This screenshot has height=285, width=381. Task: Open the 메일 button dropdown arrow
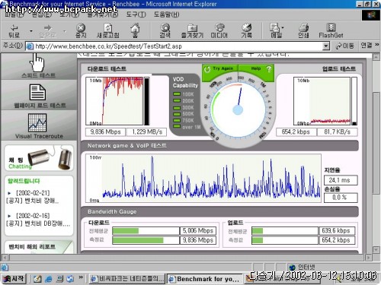point(283,27)
